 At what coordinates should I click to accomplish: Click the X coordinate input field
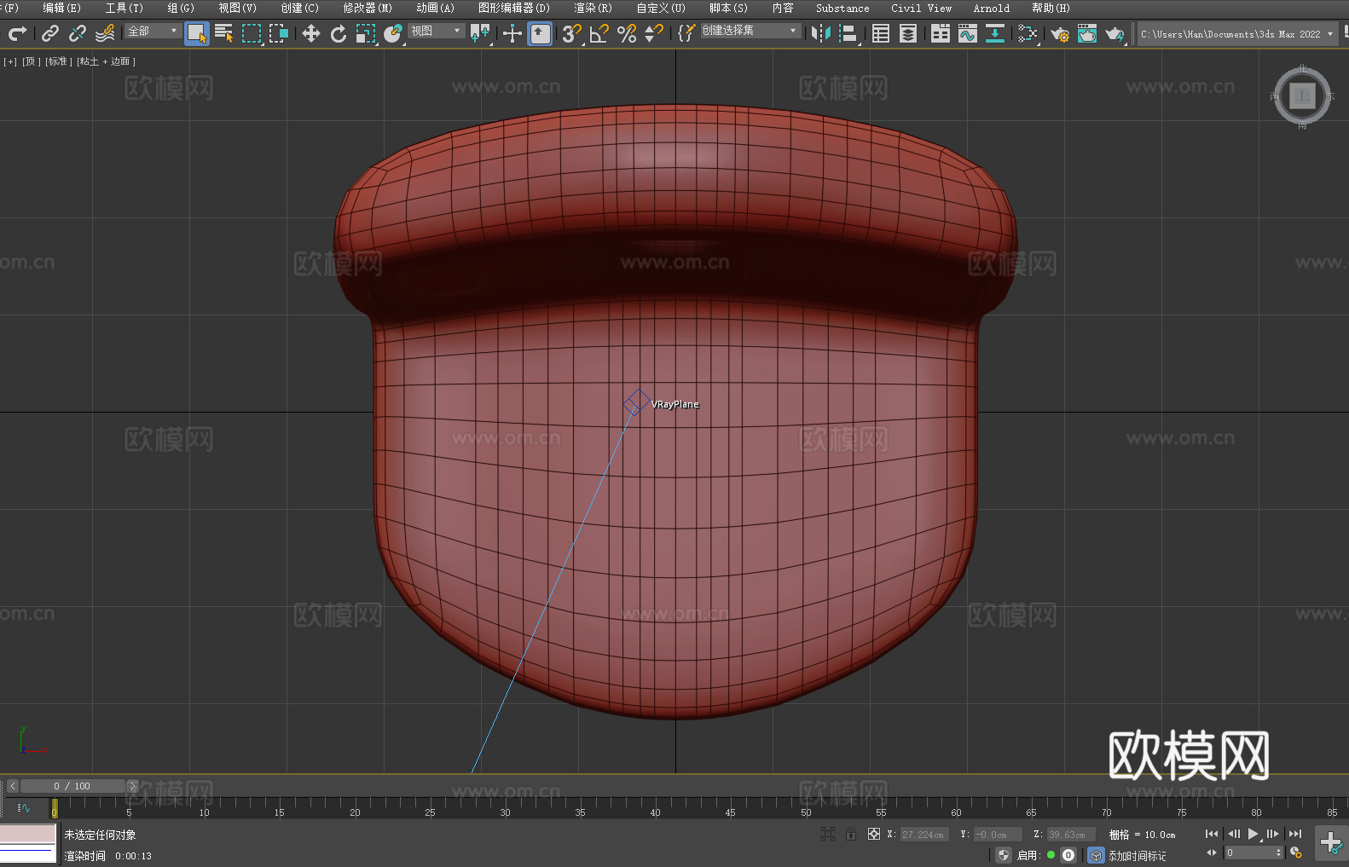[x=923, y=835]
